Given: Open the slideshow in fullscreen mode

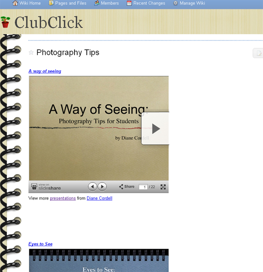Looking at the screenshot, I should click(163, 187).
